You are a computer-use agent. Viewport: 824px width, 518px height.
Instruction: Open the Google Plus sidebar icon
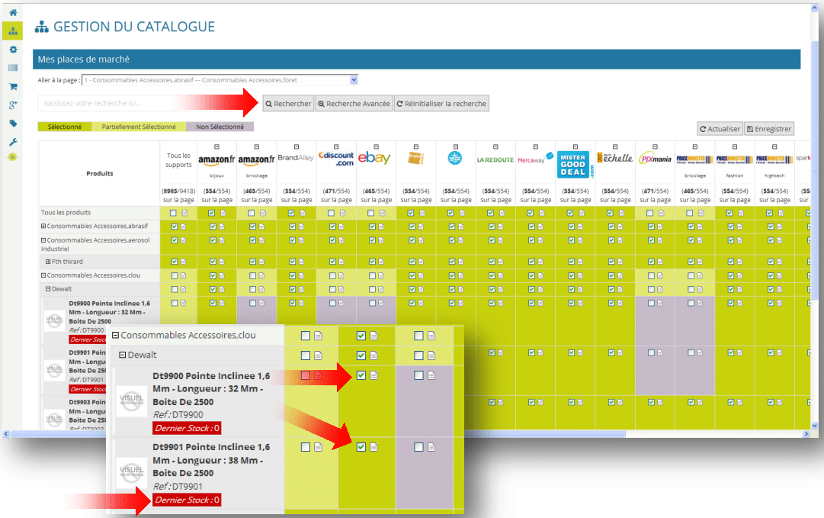(13, 105)
